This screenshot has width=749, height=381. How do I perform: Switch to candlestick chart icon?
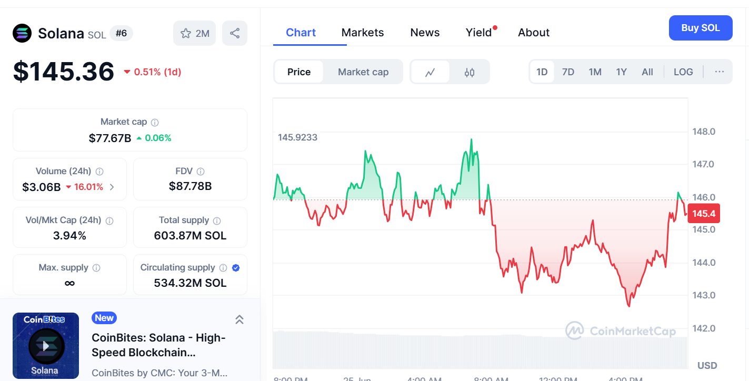coord(470,72)
